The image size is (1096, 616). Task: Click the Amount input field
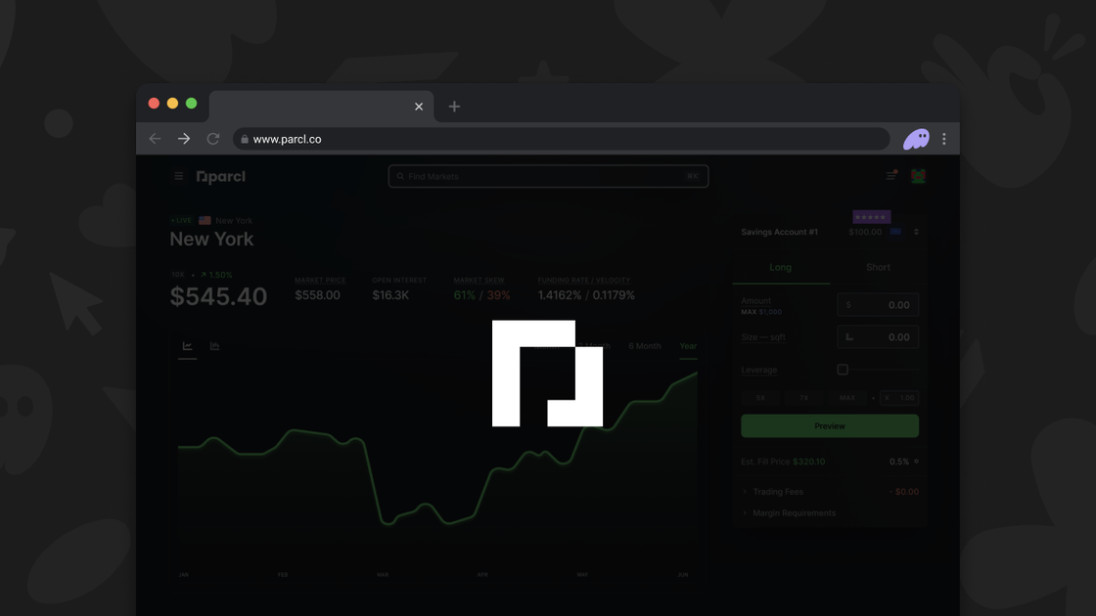(878, 304)
